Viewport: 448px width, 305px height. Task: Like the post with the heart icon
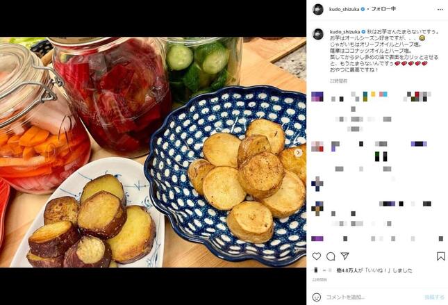tap(316, 256)
